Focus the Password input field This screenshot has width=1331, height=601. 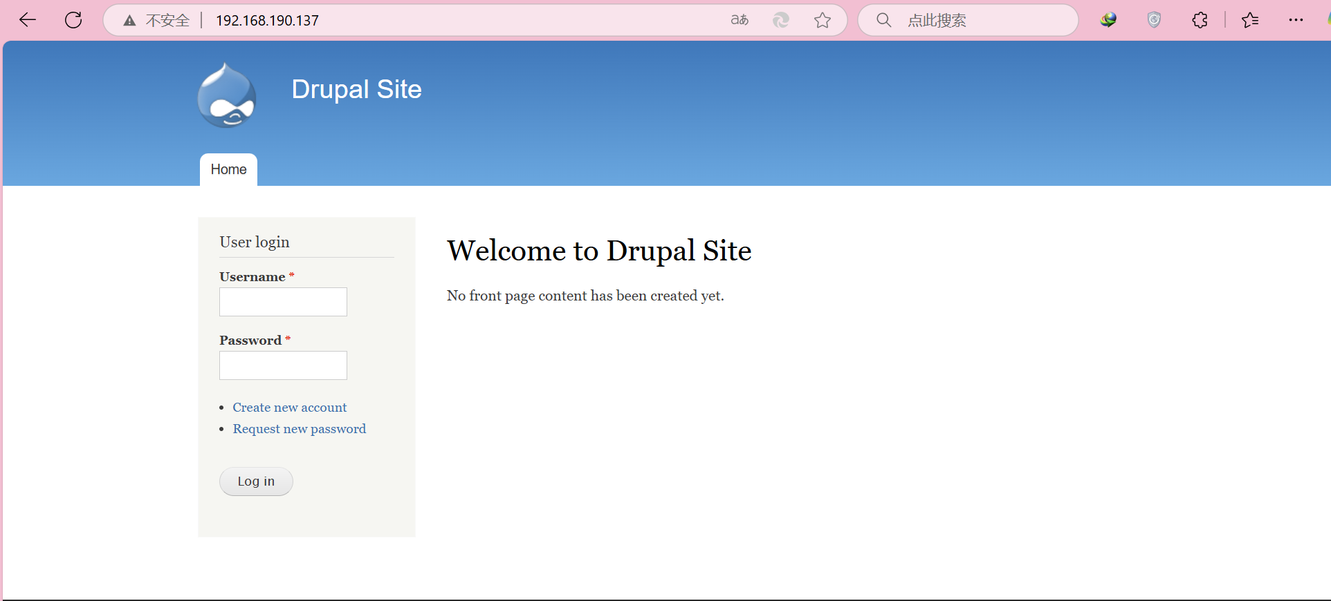tap(283, 365)
